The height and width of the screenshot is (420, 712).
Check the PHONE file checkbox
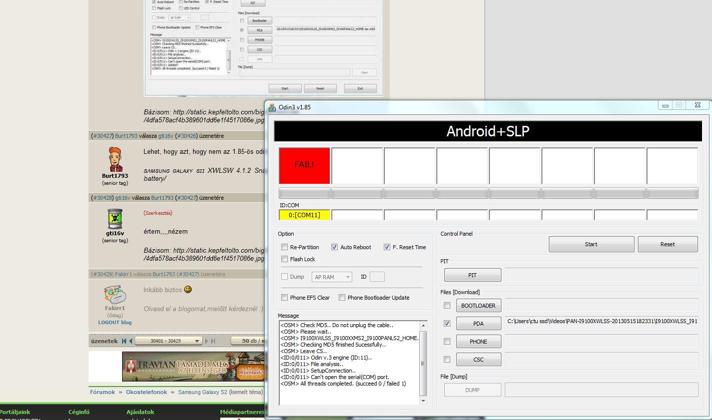click(x=447, y=342)
